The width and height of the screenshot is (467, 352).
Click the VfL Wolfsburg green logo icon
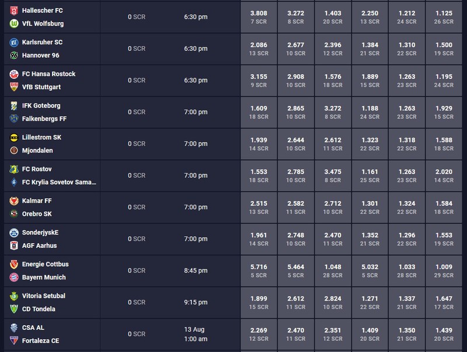point(14,23)
